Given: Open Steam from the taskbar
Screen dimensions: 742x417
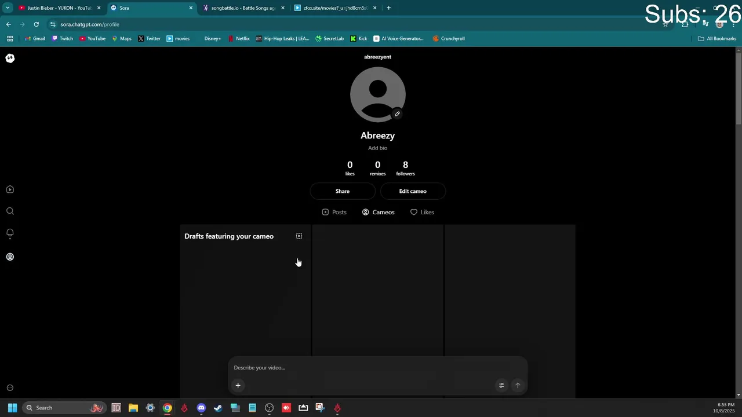Looking at the screenshot, I should click(218, 408).
